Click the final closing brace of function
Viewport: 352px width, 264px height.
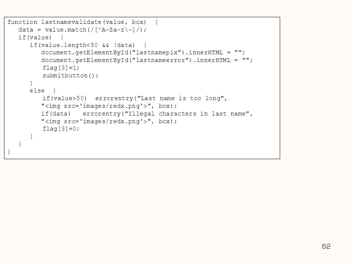9,152
